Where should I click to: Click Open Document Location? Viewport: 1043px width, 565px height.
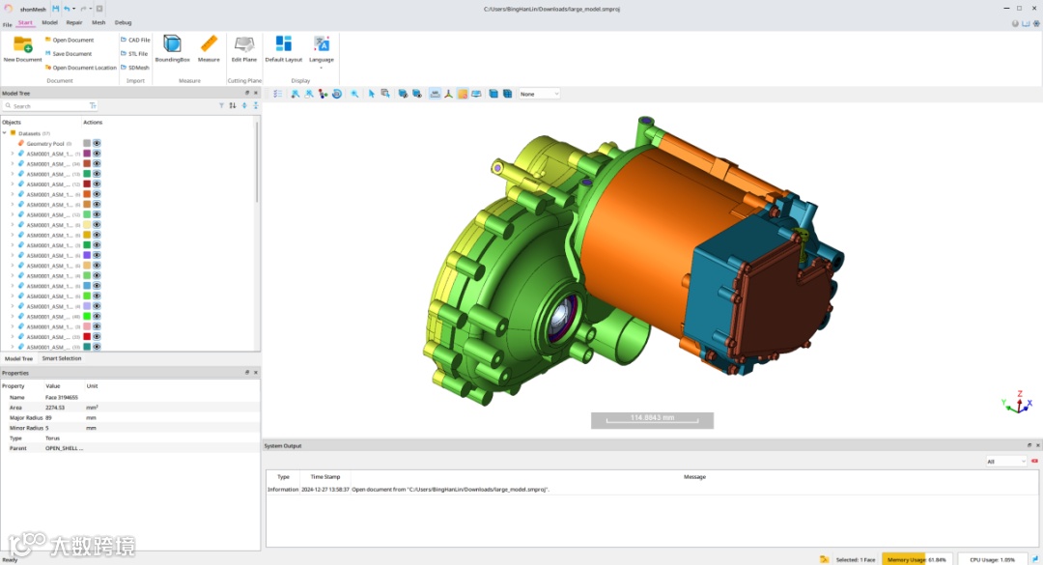(x=80, y=68)
